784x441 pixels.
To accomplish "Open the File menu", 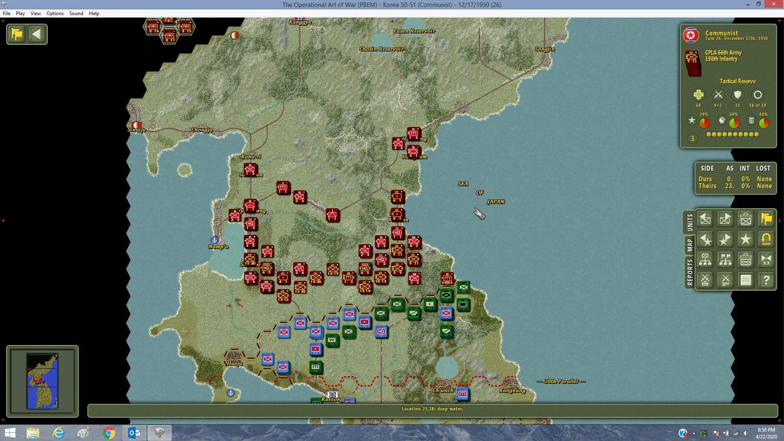I will click(x=7, y=13).
